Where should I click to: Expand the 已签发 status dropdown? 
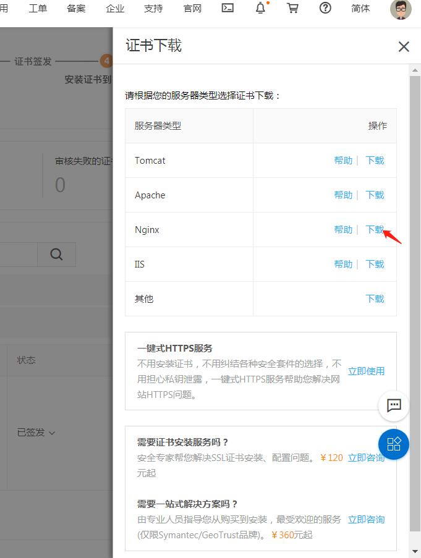tap(36, 433)
